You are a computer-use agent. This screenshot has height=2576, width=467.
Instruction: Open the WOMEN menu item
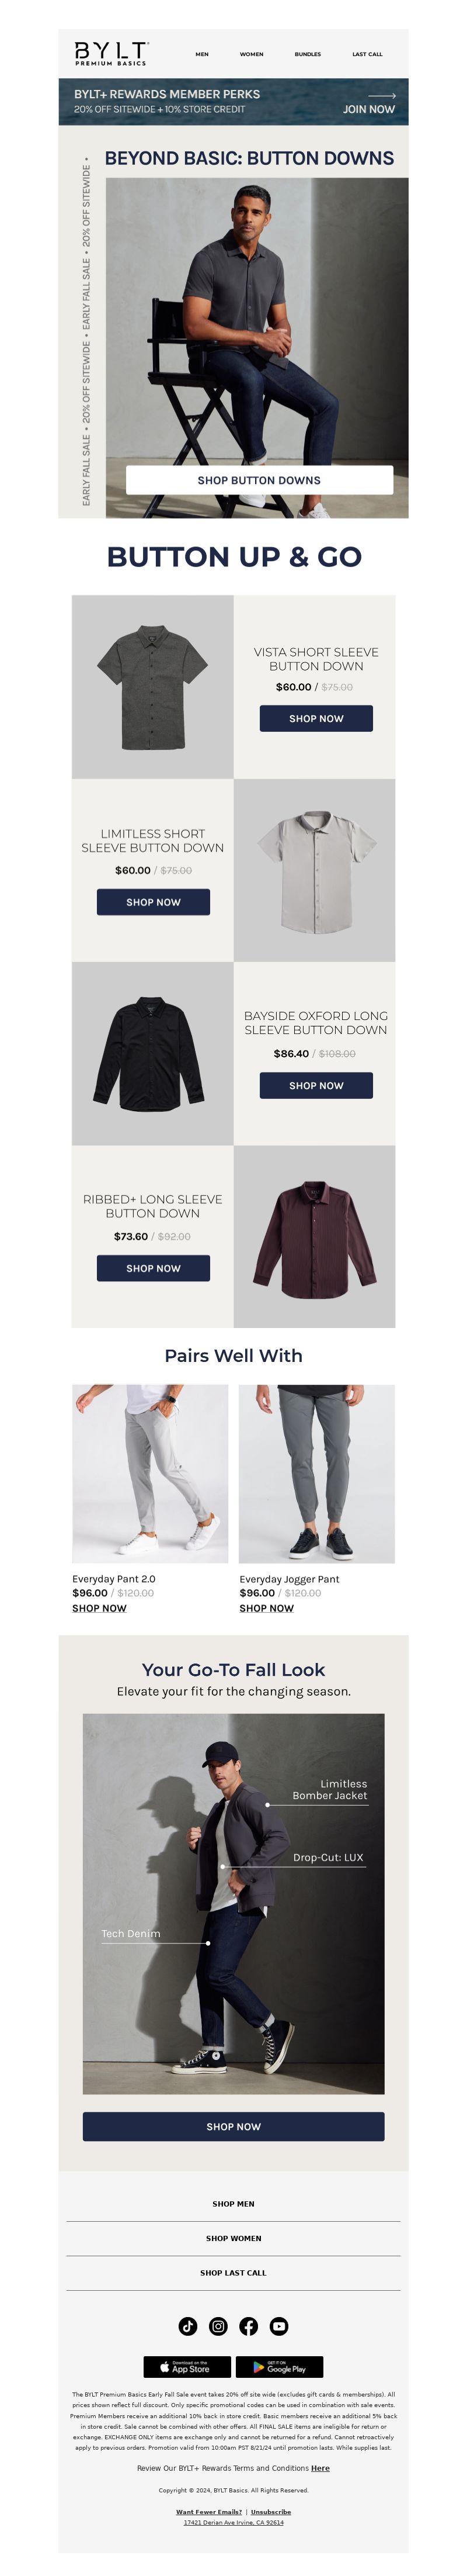(x=252, y=54)
